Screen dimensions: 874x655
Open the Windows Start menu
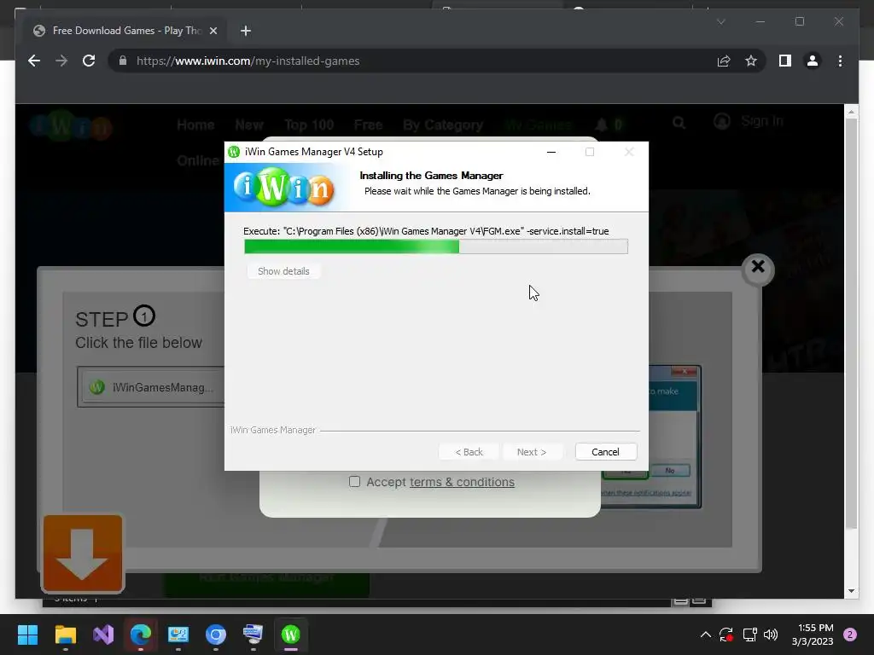tap(27, 635)
